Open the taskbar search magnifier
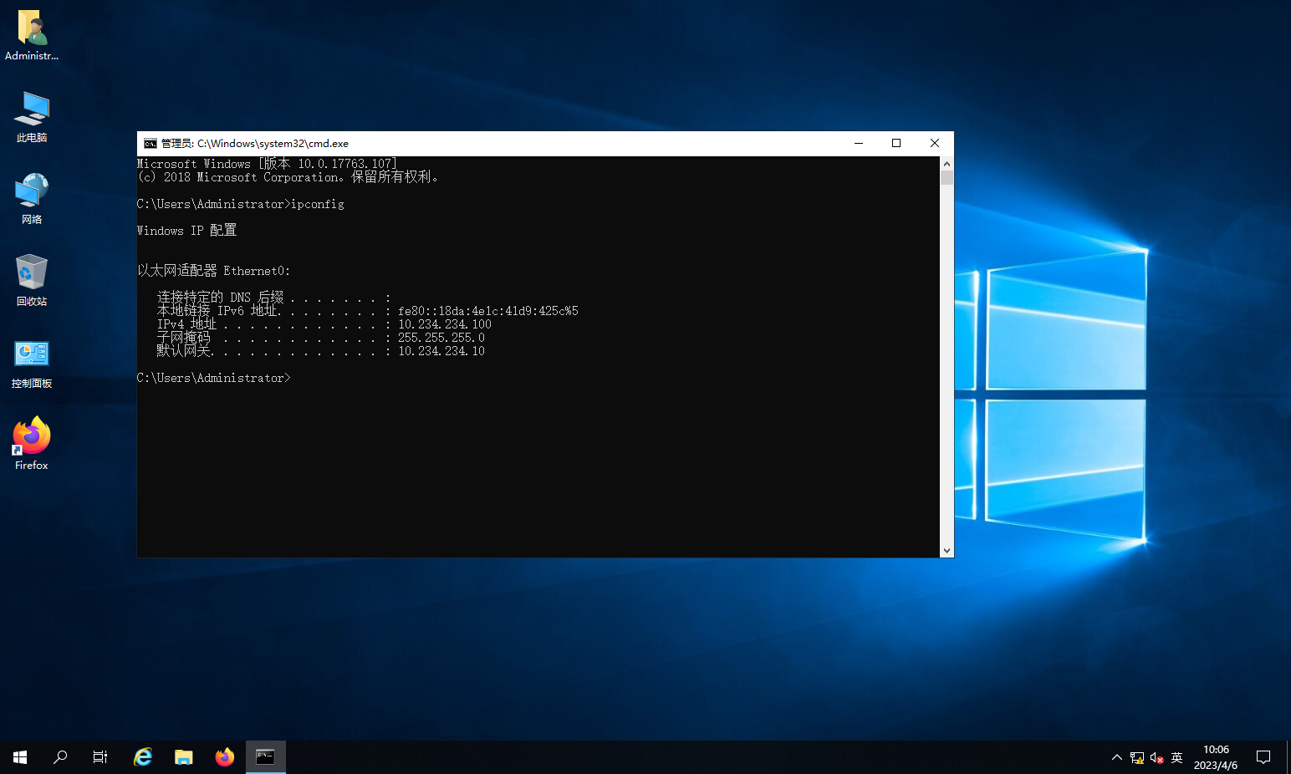The image size is (1291, 774). [60, 757]
